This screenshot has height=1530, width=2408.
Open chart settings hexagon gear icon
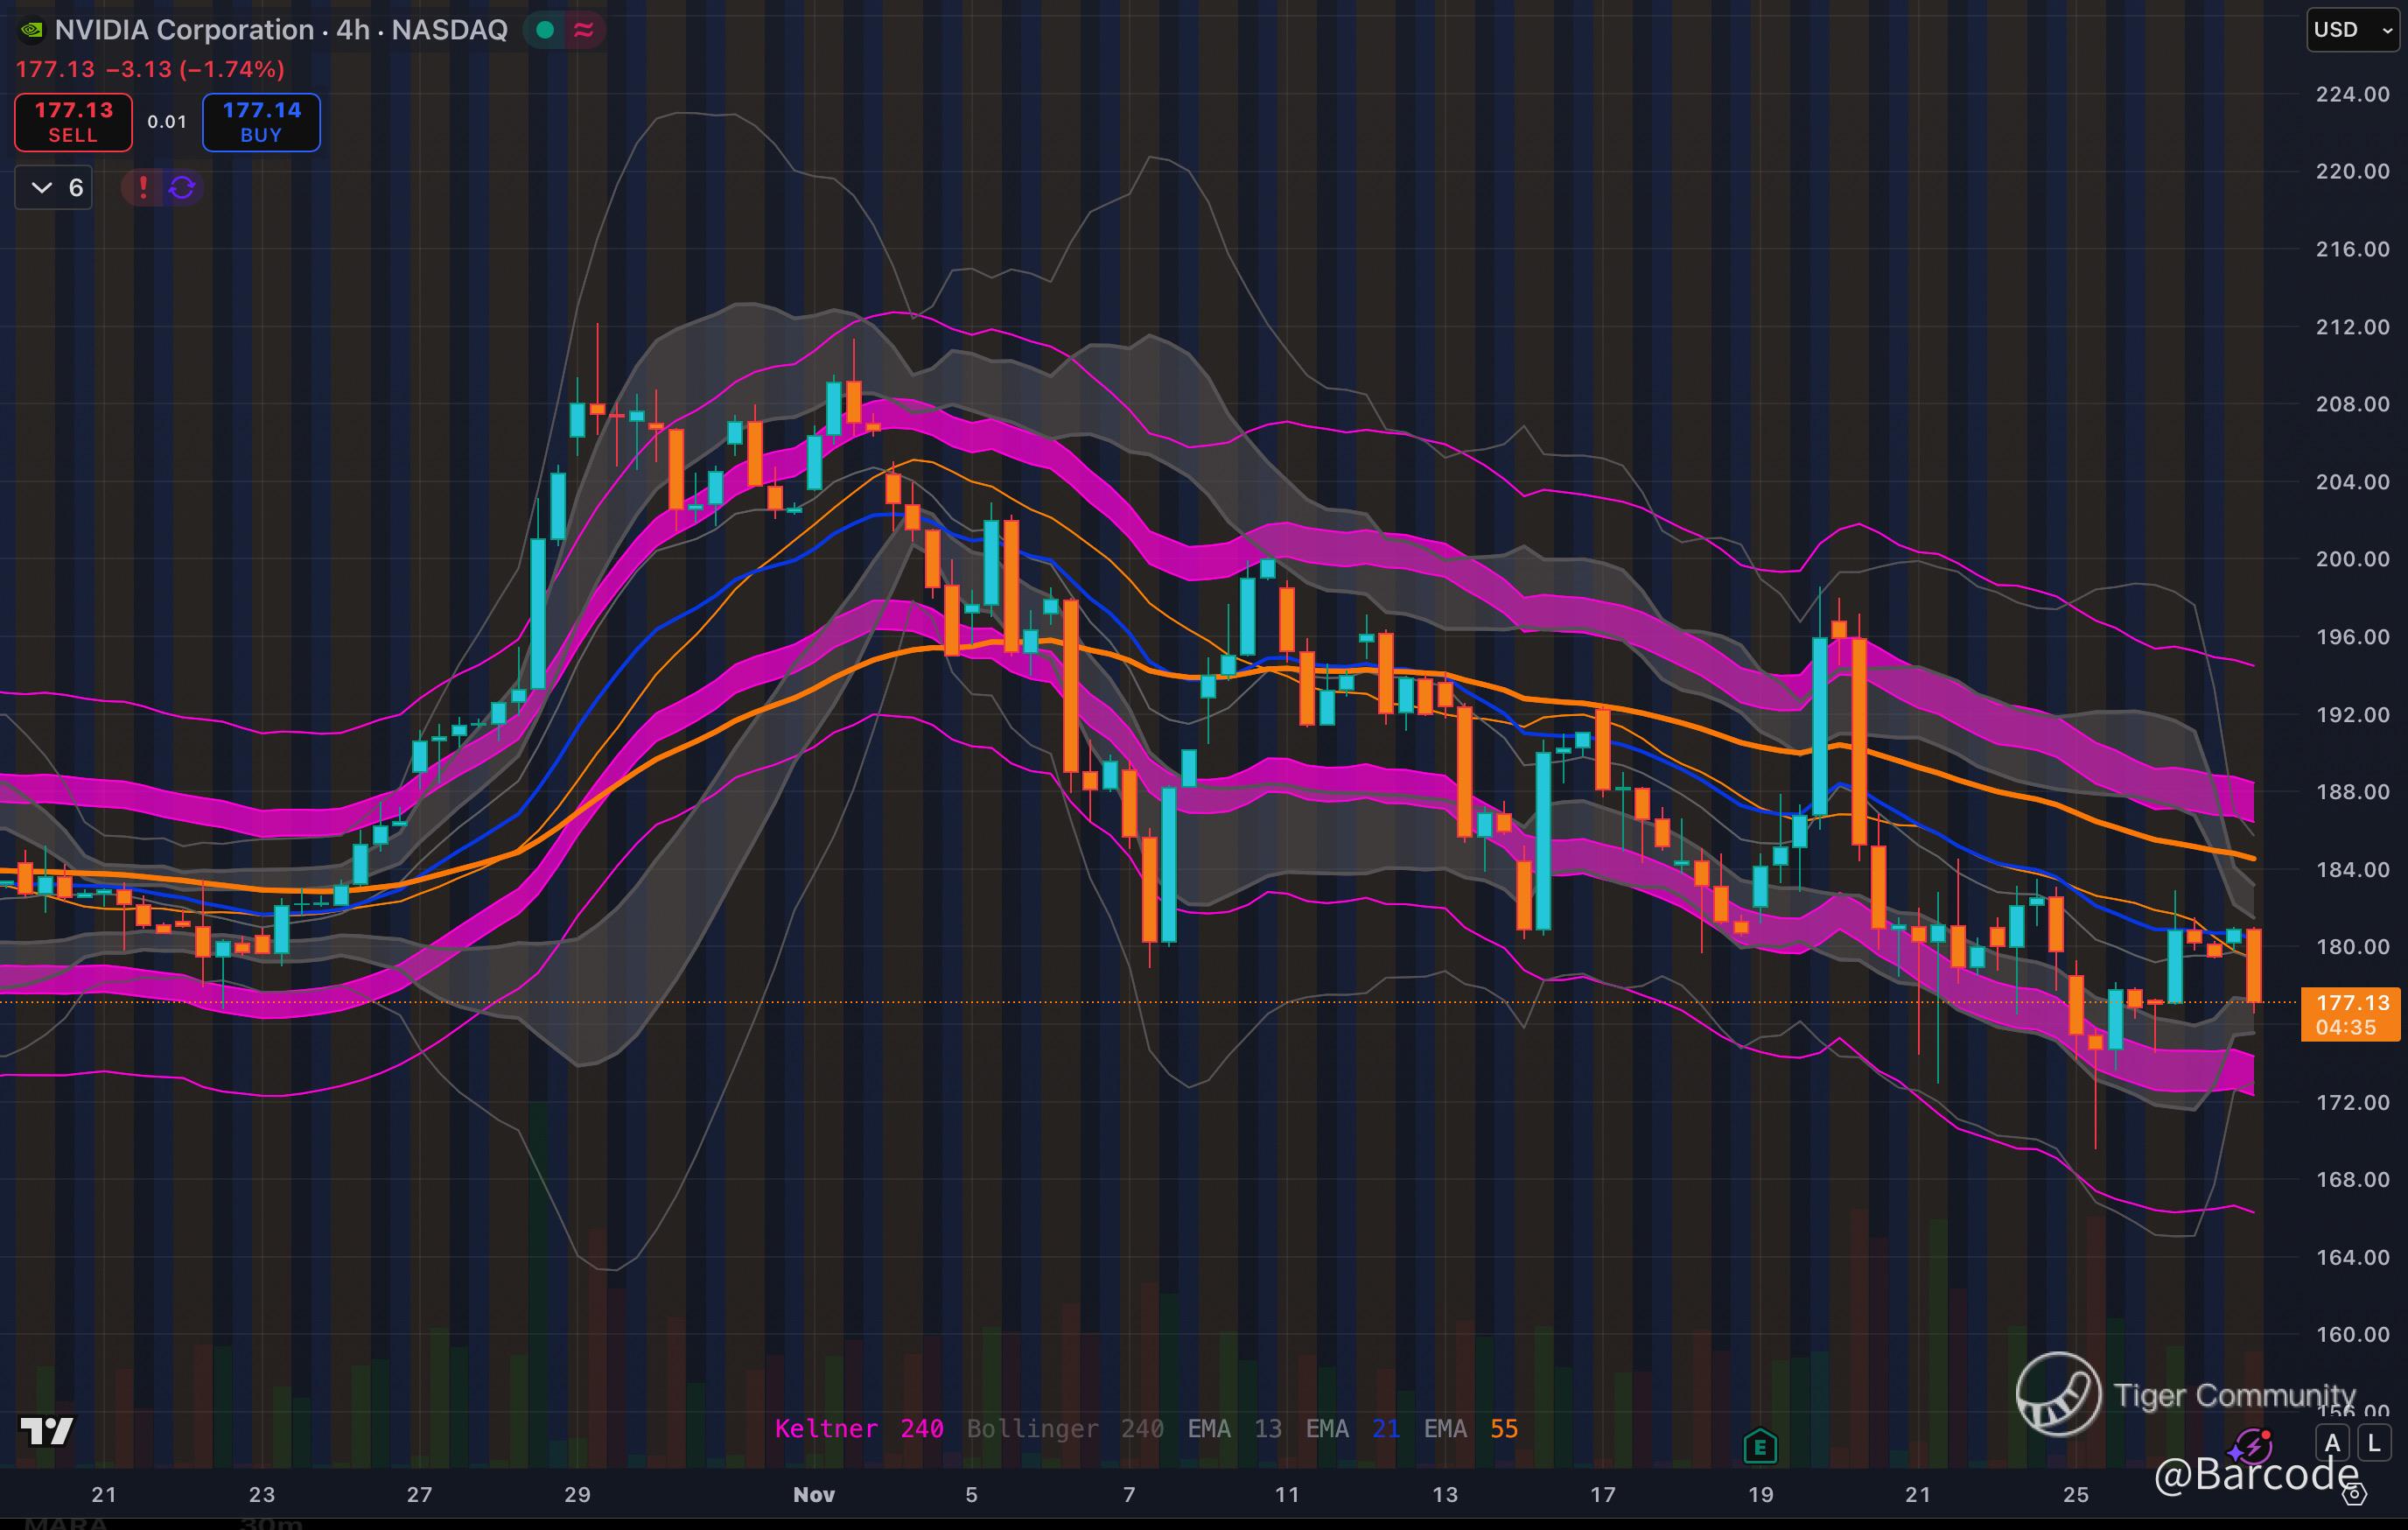(x=2356, y=1494)
